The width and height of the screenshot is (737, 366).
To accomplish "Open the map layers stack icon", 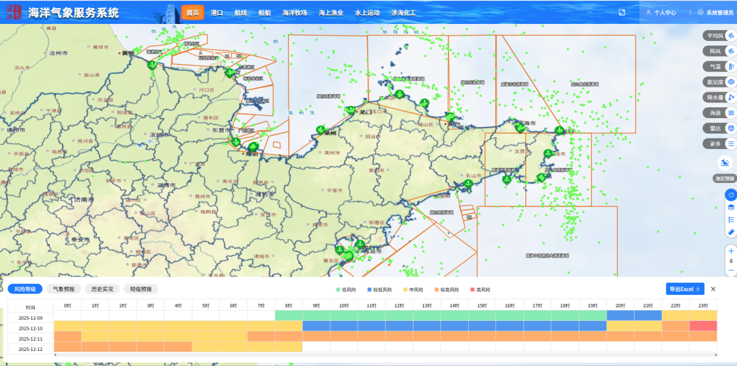I will (x=731, y=208).
